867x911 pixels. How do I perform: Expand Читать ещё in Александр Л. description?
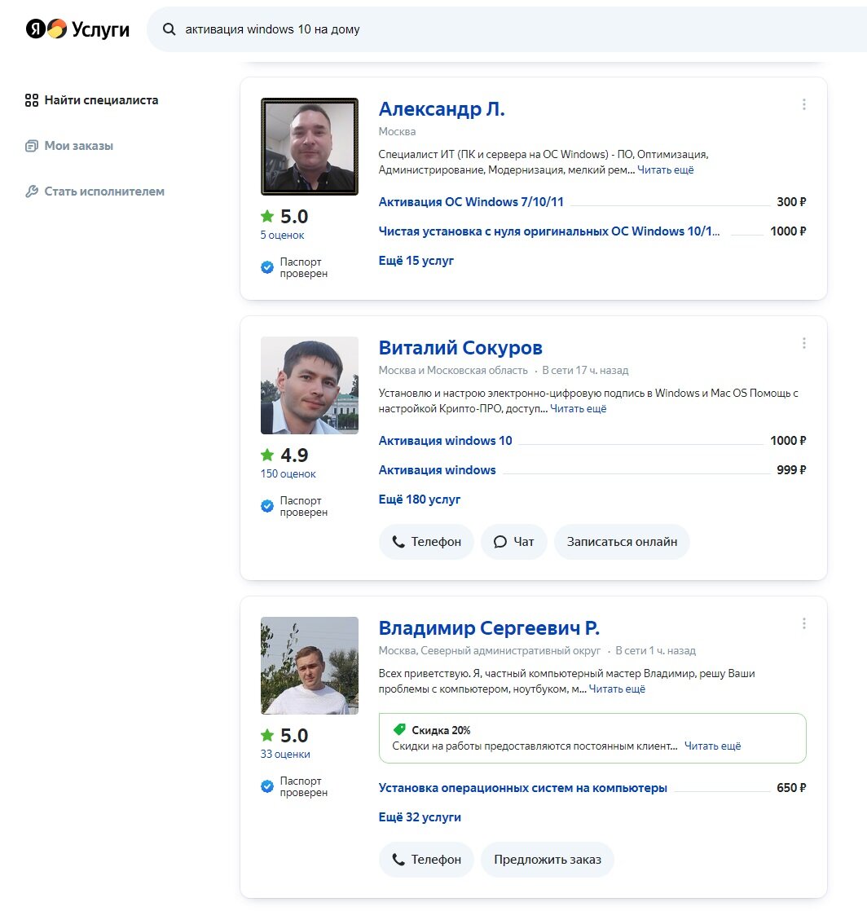666,170
